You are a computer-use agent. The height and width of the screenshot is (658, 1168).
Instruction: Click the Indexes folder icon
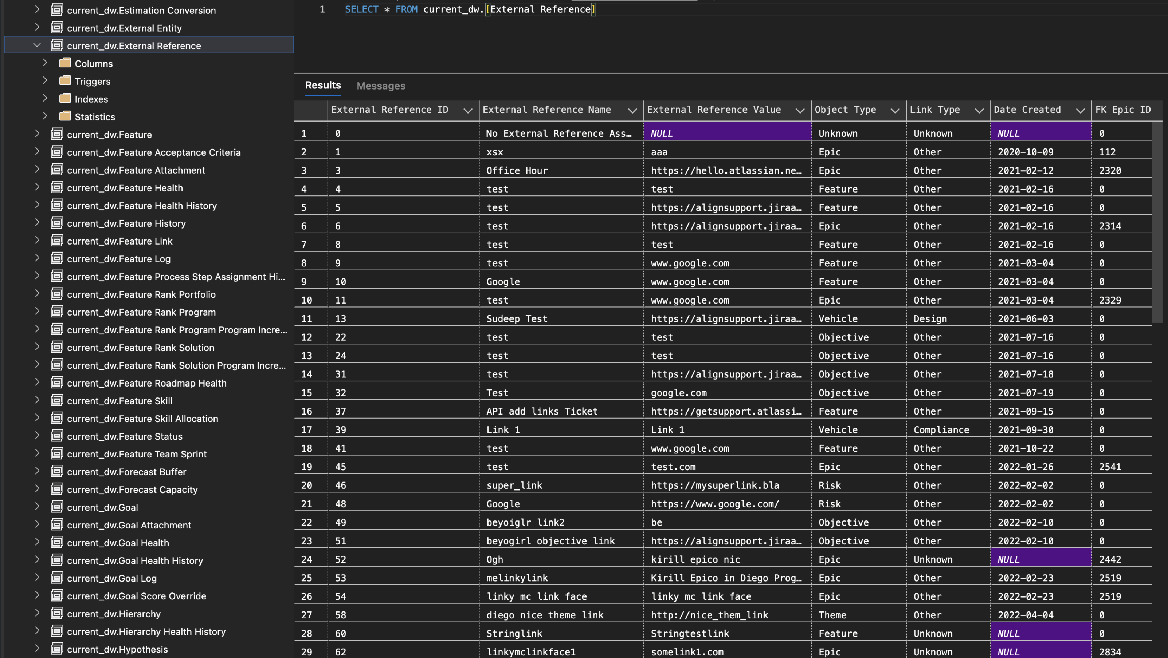point(65,98)
